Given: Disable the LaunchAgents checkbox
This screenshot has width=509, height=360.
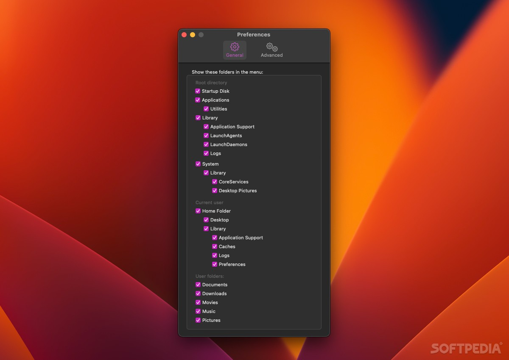Looking at the screenshot, I should coord(206,136).
